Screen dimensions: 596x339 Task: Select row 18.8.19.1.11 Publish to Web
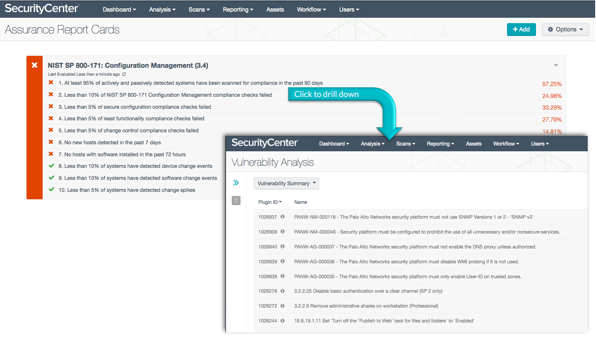click(x=421, y=321)
